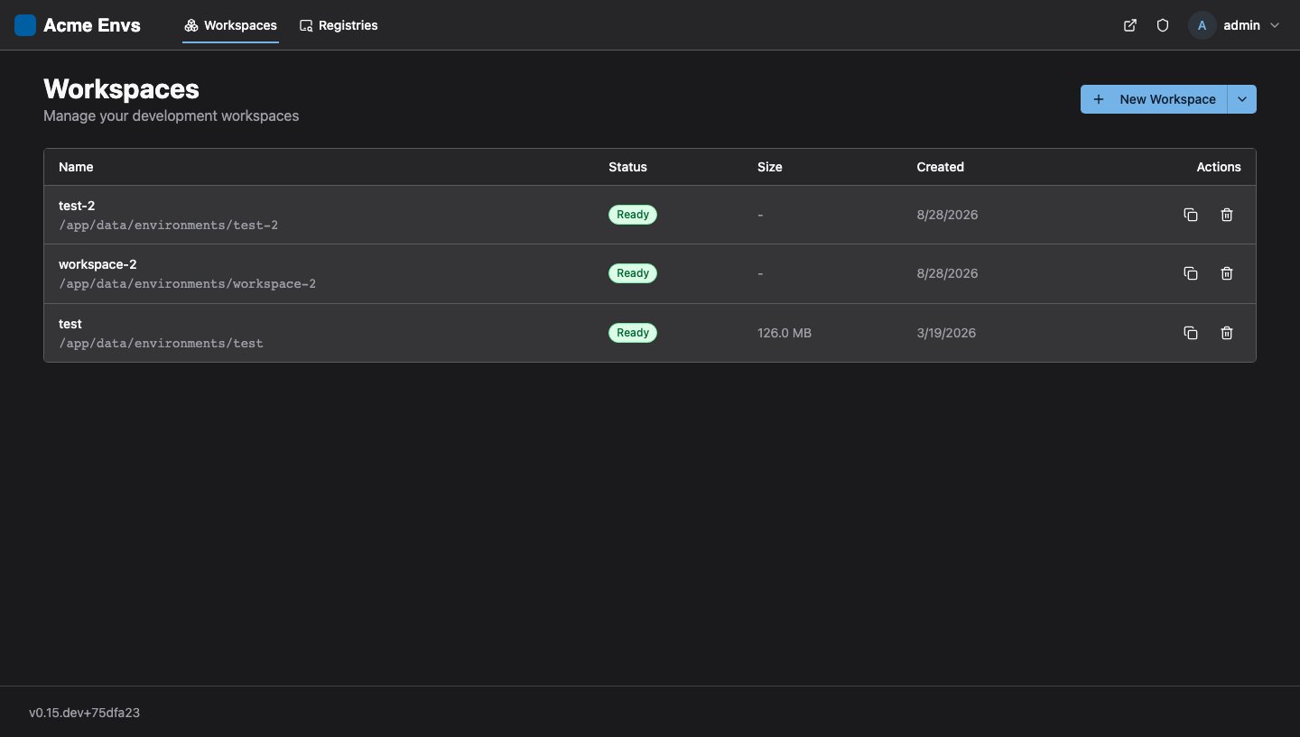The image size is (1300, 737).
Task: Click the Ready badge in test row
Action: pos(633,333)
